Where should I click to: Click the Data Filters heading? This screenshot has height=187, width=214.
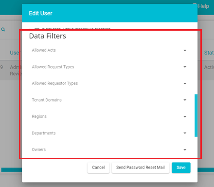pos(48,36)
